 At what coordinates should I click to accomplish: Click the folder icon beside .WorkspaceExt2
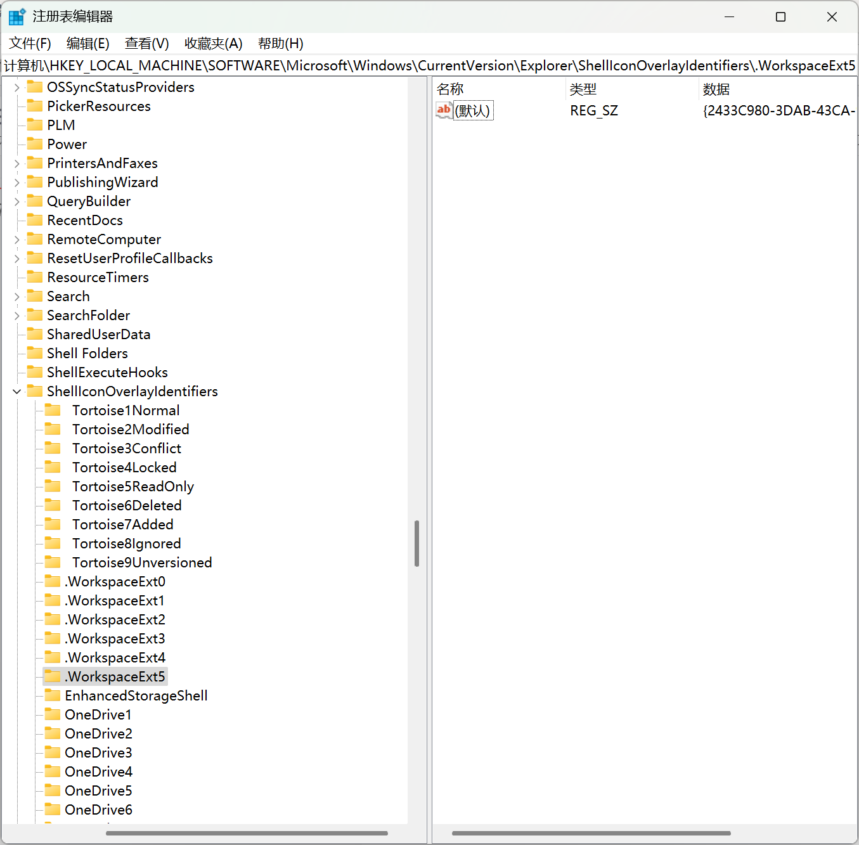pyautogui.click(x=53, y=619)
